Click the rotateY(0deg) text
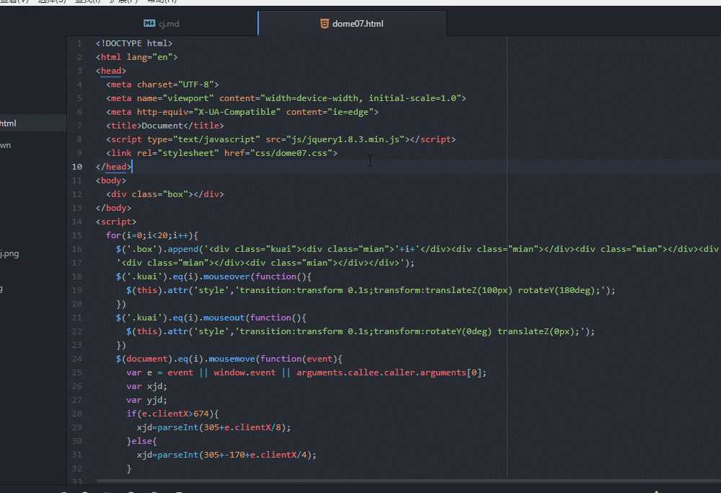The image size is (721, 493). [x=459, y=331]
